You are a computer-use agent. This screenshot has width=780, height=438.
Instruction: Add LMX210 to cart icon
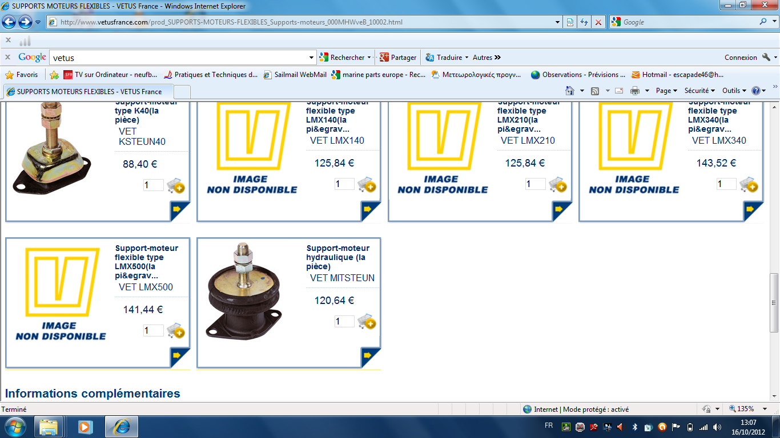558,185
